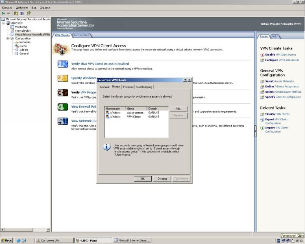Click the tree pane horizontal scrollbar
The height and width of the screenshot is (244, 305).
pos(25,230)
